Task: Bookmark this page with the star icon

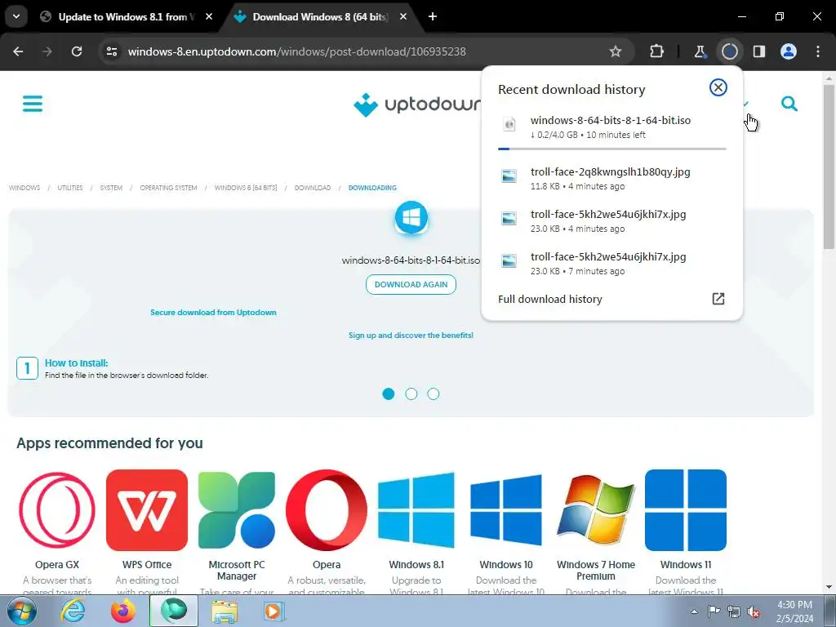Action: (x=616, y=51)
